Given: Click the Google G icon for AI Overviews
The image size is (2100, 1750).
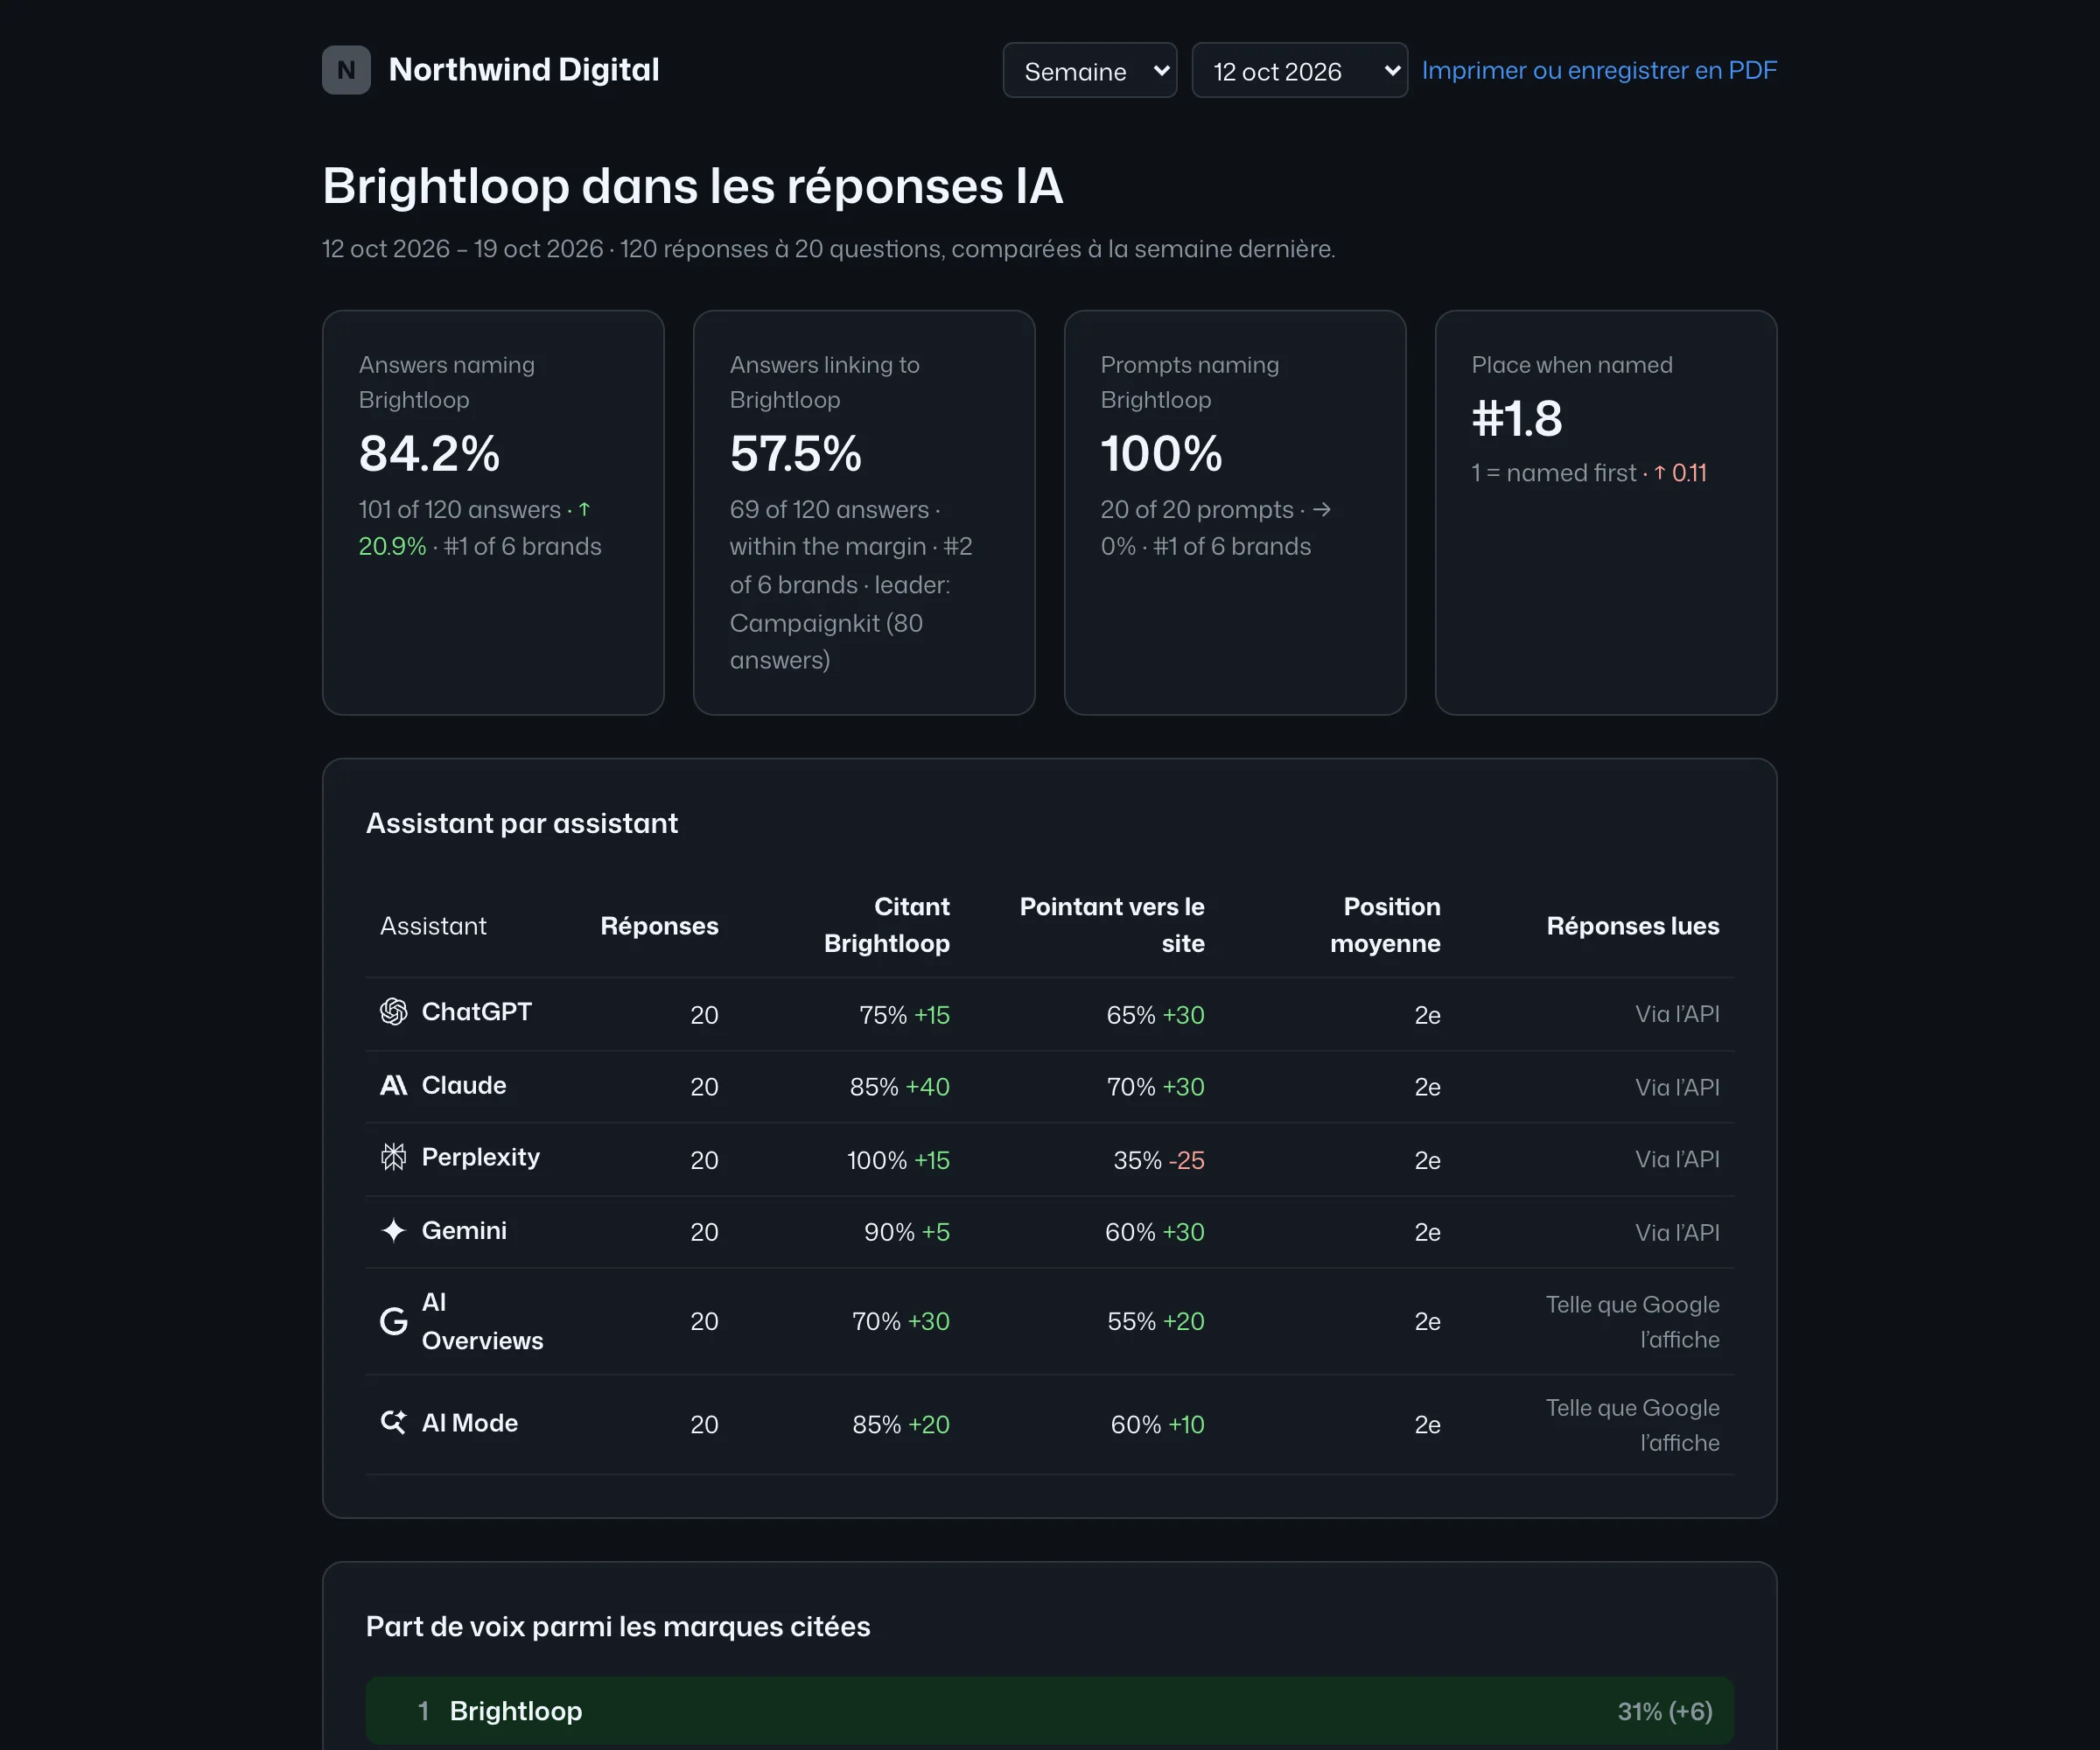Looking at the screenshot, I should (394, 1322).
